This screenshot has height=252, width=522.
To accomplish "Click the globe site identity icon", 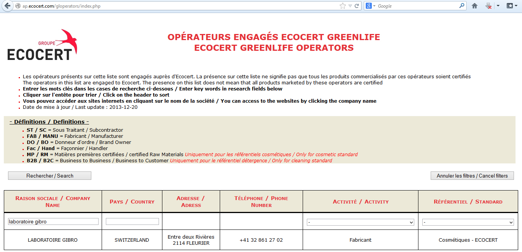I will tap(18, 6).
